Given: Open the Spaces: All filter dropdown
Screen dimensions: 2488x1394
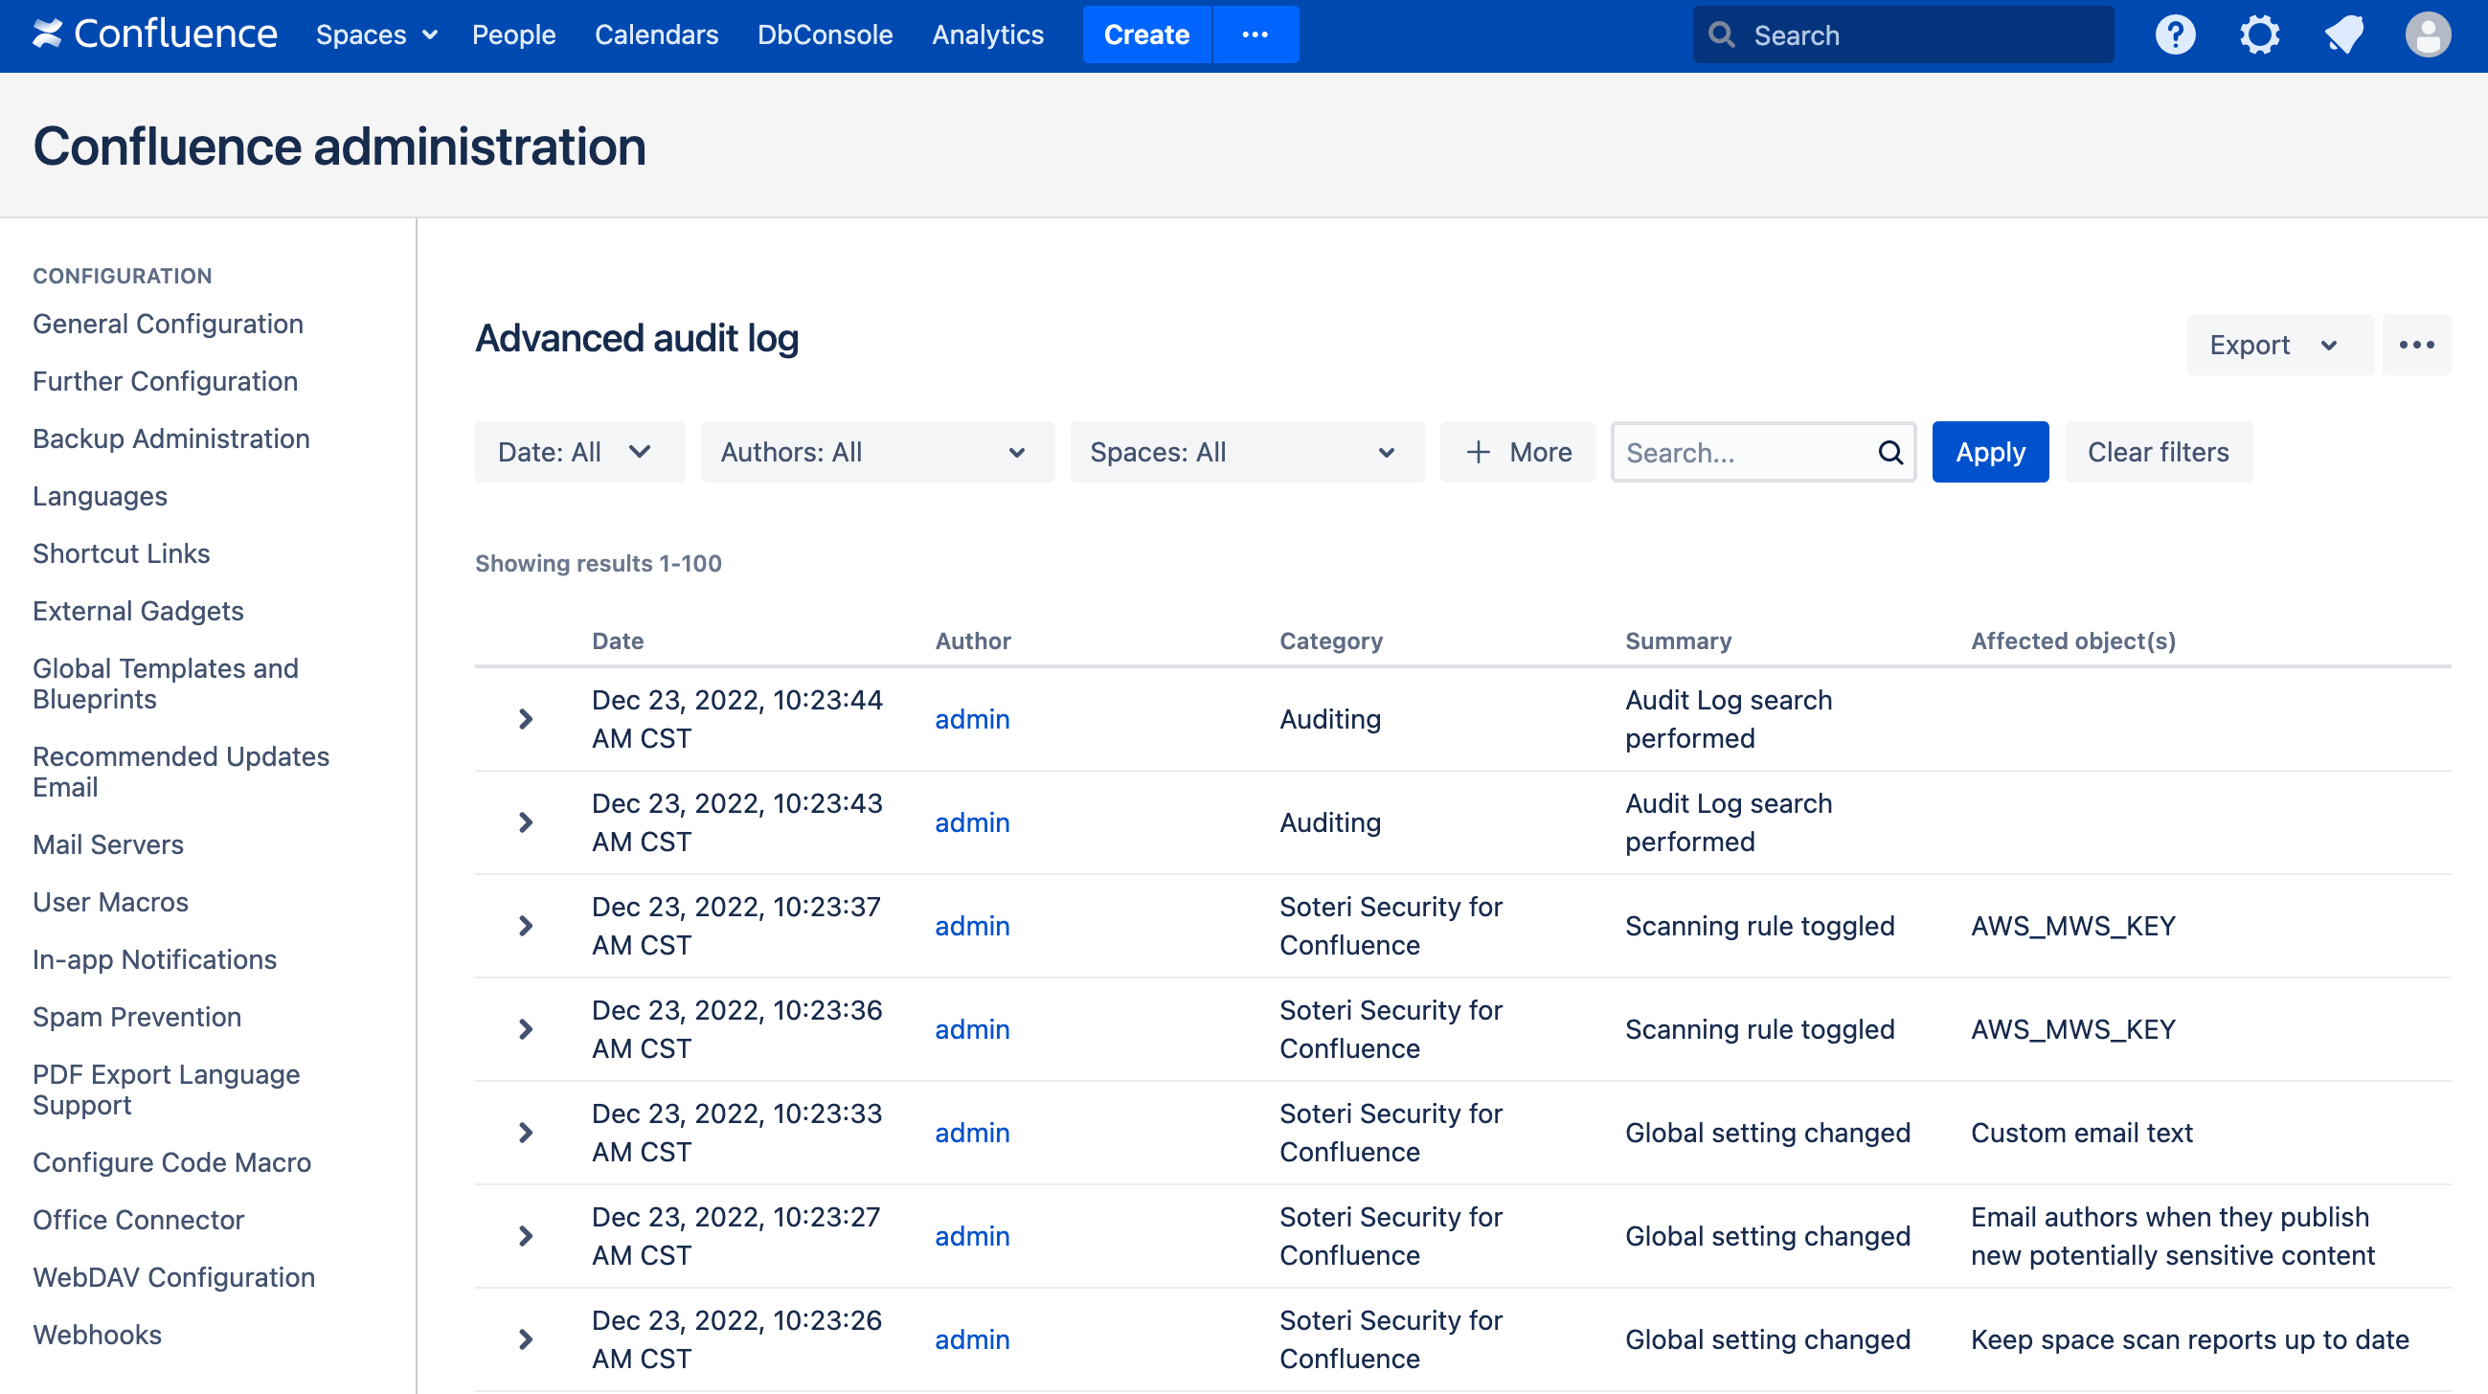Looking at the screenshot, I should [x=1246, y=452].
